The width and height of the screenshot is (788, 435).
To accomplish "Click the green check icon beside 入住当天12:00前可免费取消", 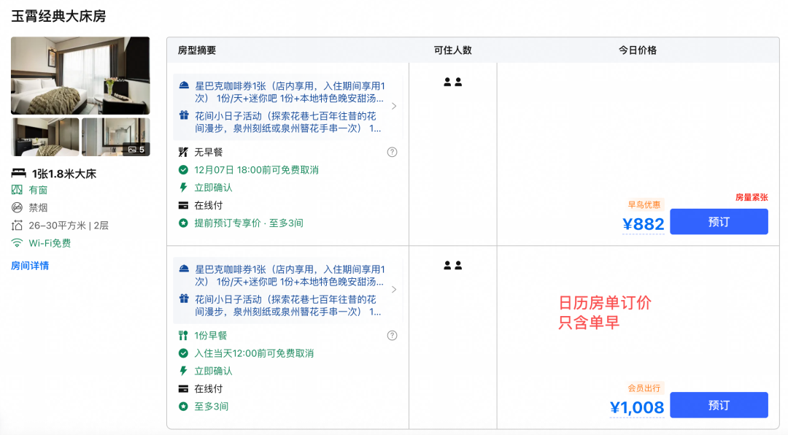I will [x=183, y=353].
